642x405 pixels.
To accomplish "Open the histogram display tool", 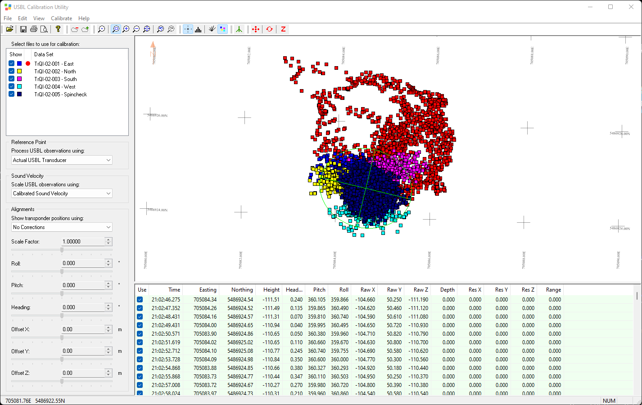I will pyautogui.click(x=199, y=29).
